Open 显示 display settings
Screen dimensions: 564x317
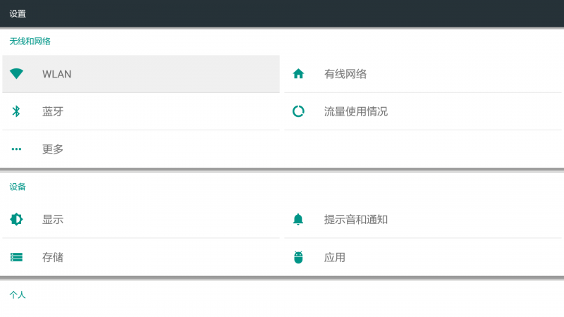click(53, 219)
